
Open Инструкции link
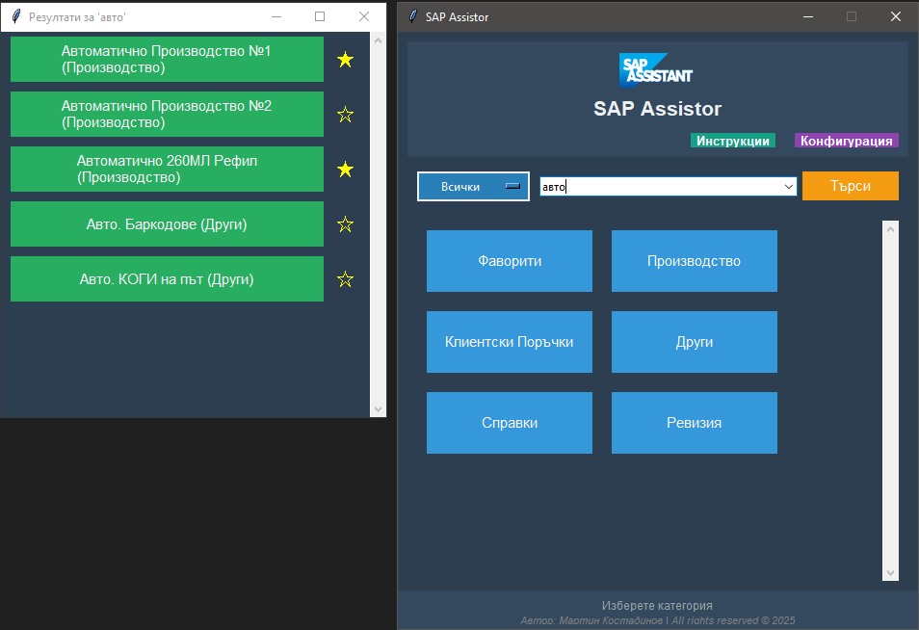733,141
